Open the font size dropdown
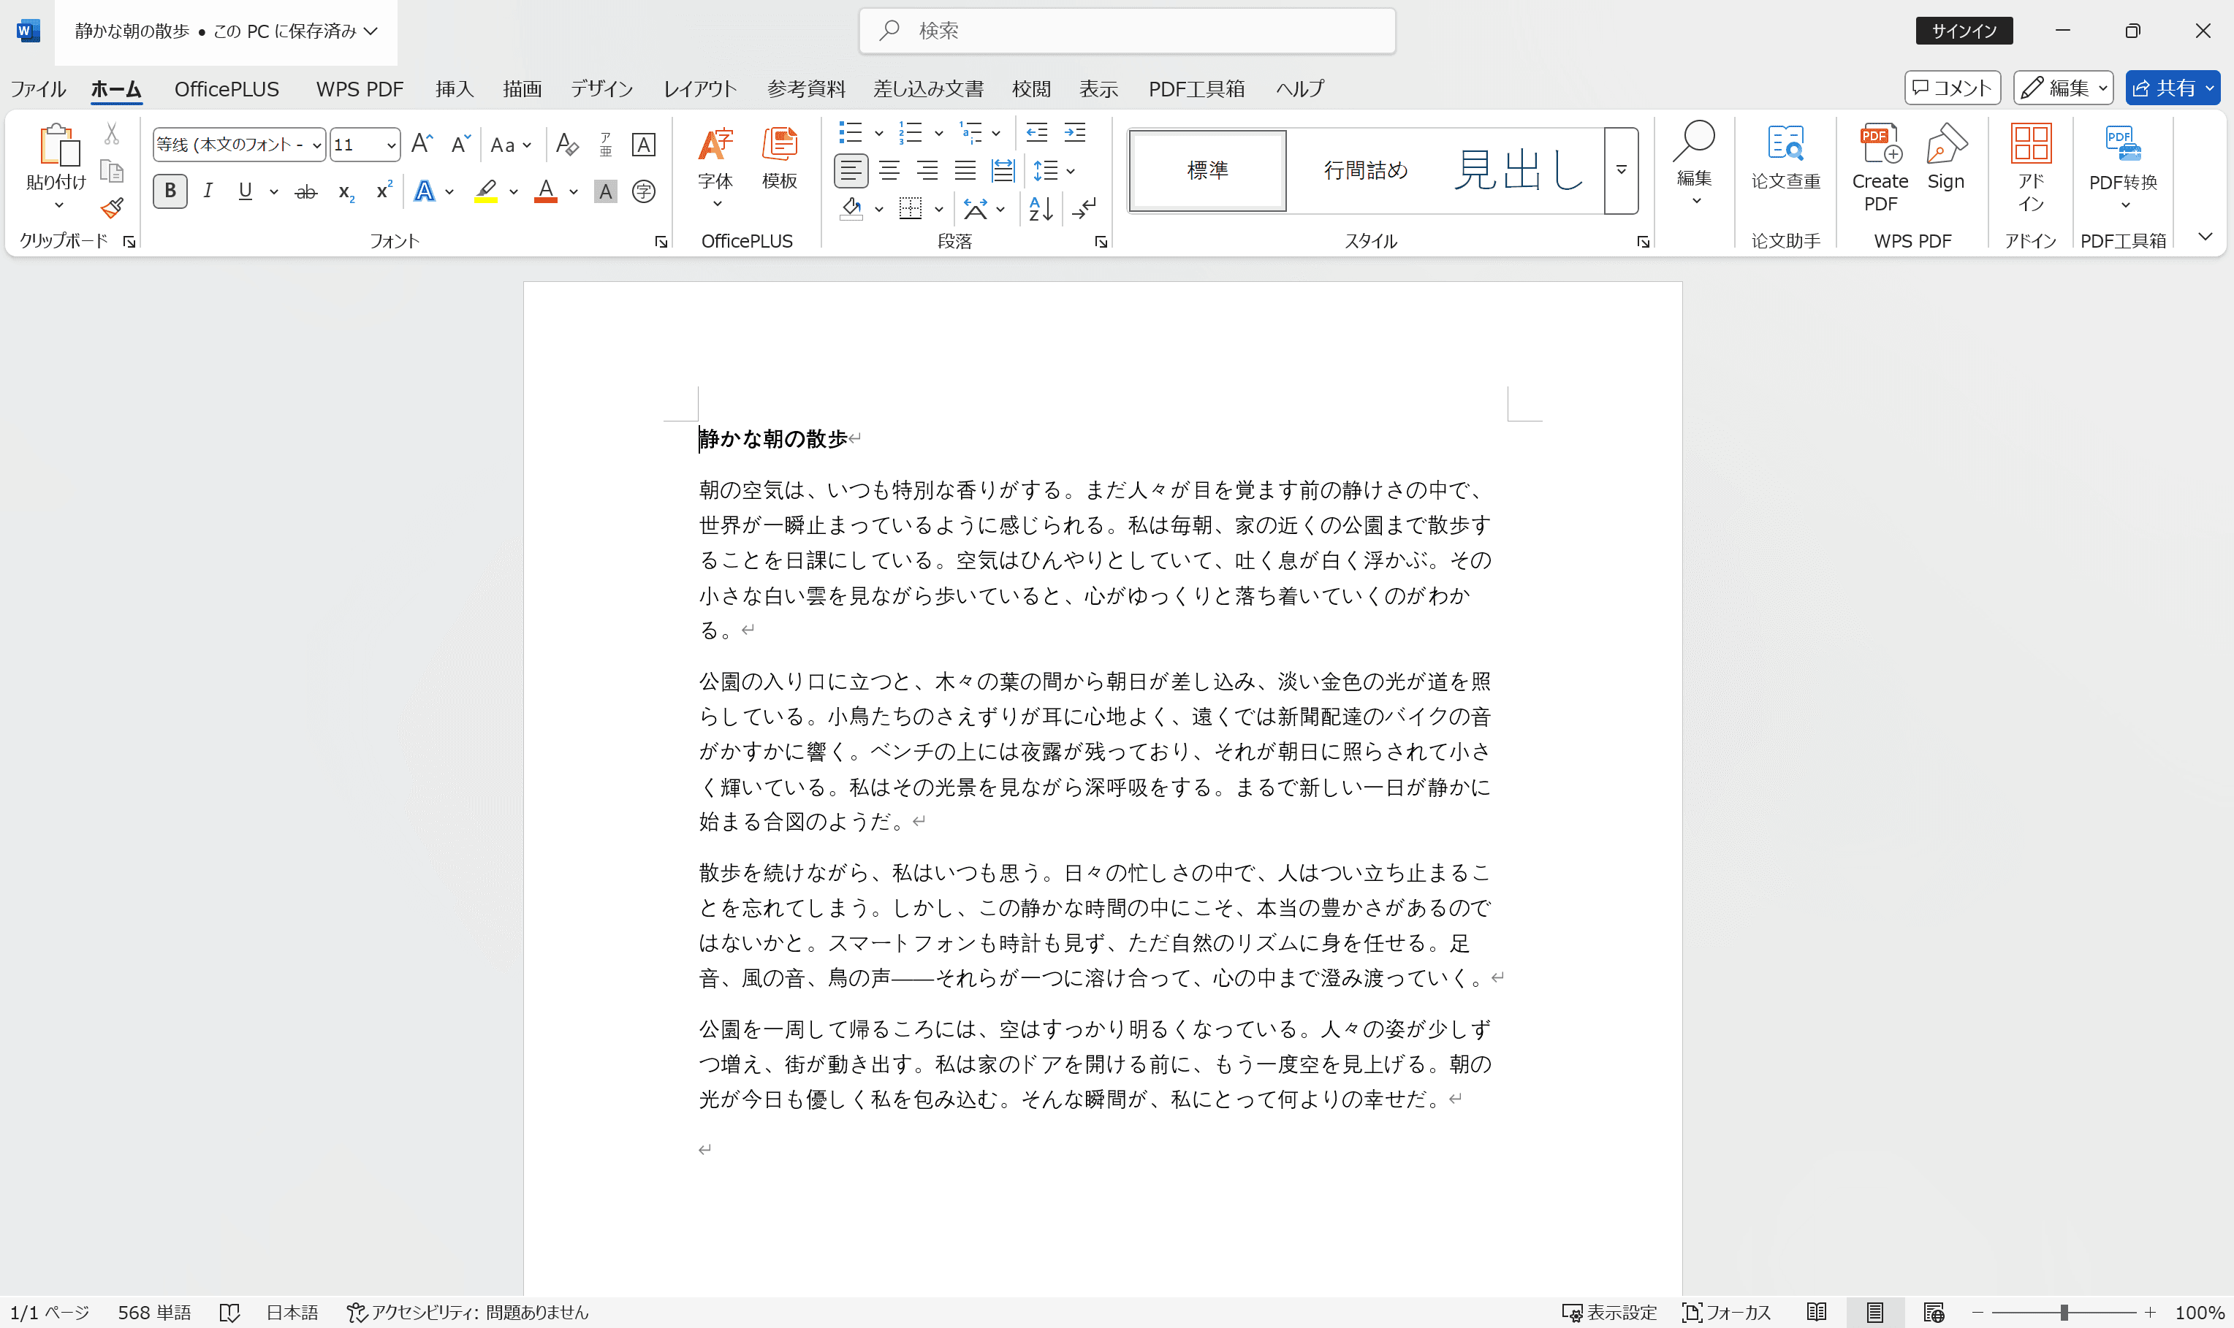 coord(392,144)
